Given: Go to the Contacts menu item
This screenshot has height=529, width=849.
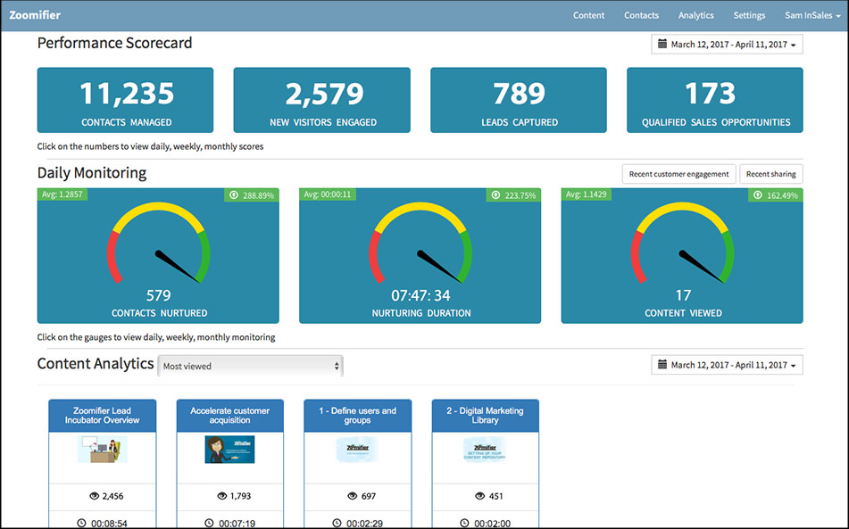Looking at the screenshot, I should (x=641, y=15).
